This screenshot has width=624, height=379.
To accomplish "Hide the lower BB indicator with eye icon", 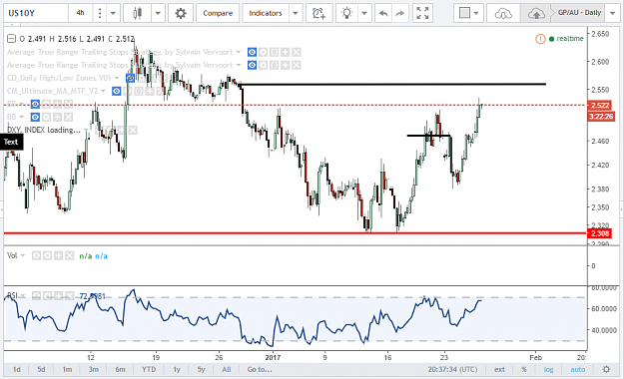I will [x=35, y=117].
